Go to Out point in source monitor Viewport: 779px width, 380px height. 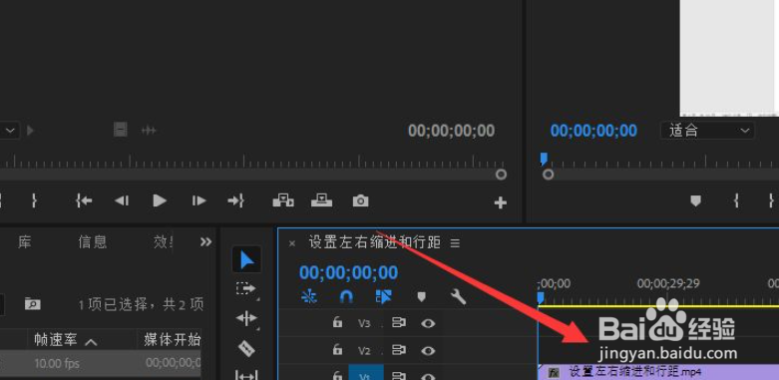tap(236, 200)
